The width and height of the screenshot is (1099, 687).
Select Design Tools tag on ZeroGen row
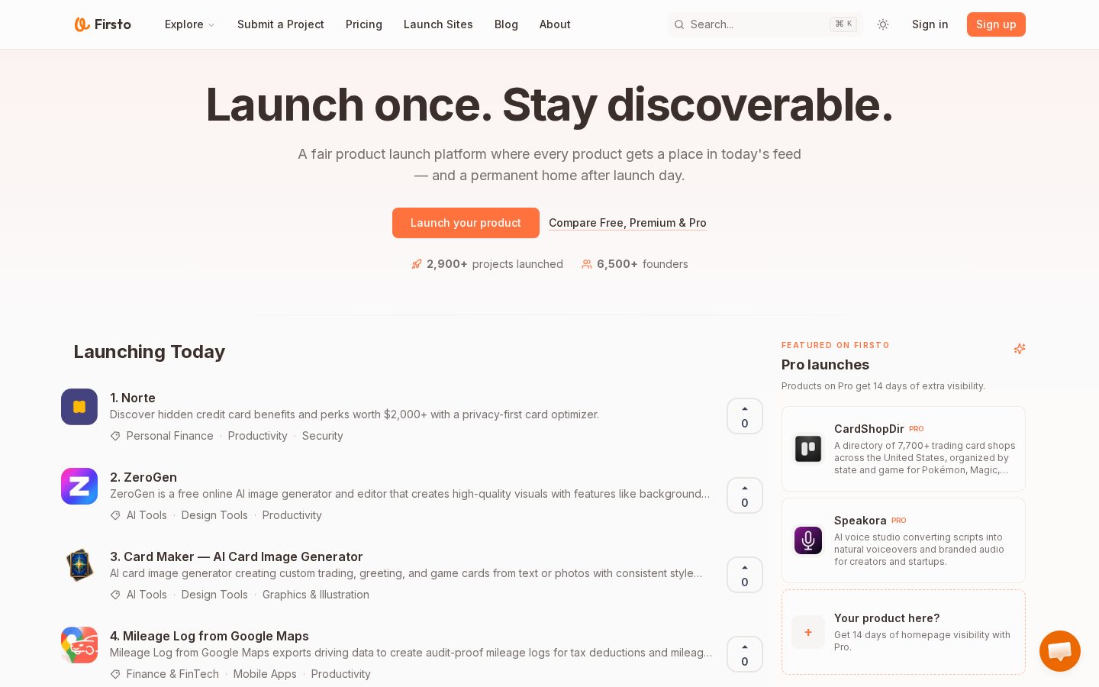coord(214,515)
